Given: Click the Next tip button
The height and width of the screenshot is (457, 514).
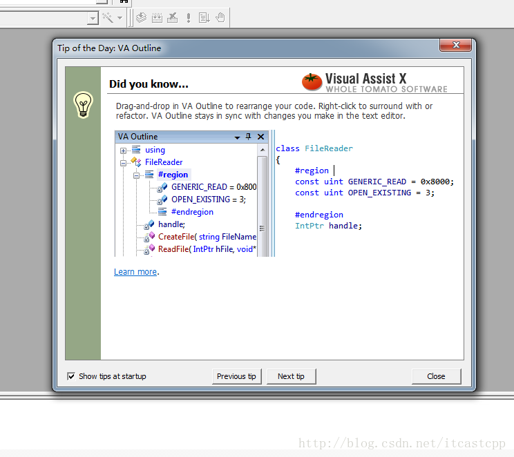Looking at the screenshot, I should (x=291, y=376).
